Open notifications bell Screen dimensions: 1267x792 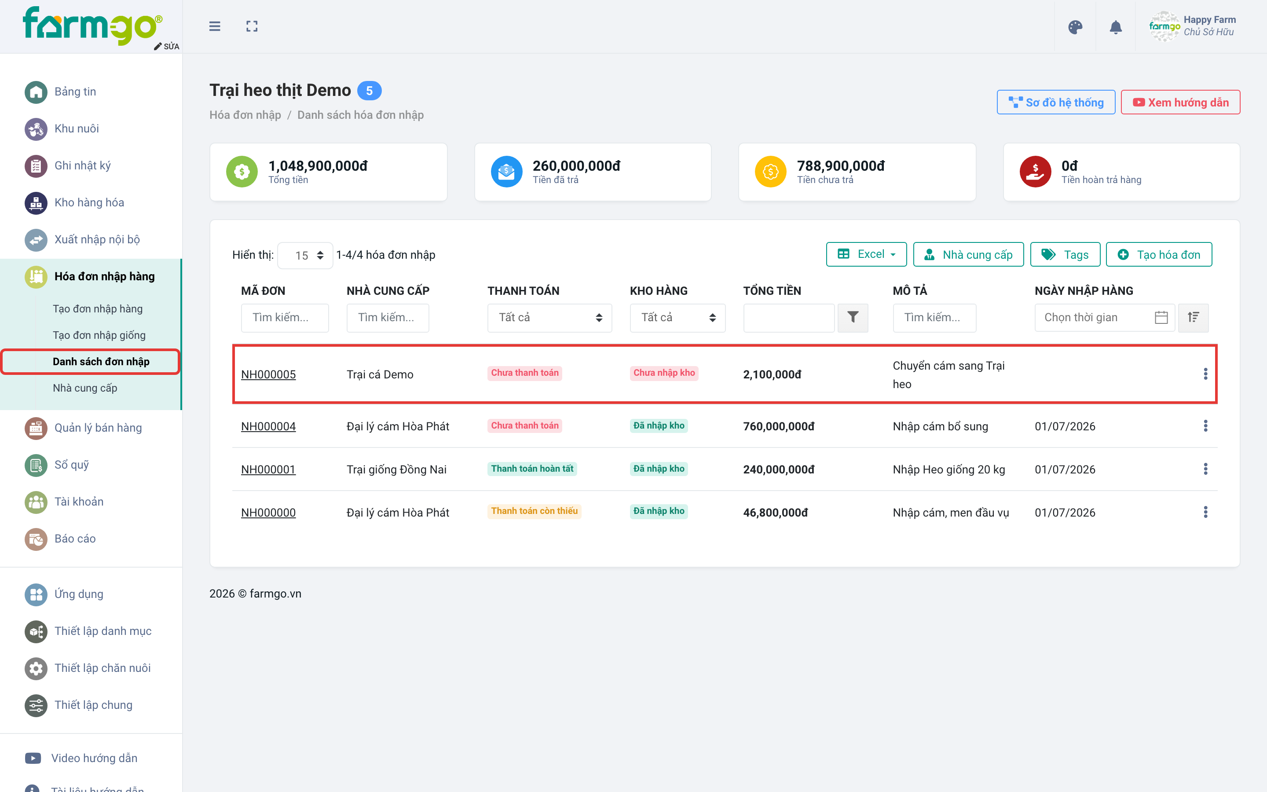pos(1116,27)
